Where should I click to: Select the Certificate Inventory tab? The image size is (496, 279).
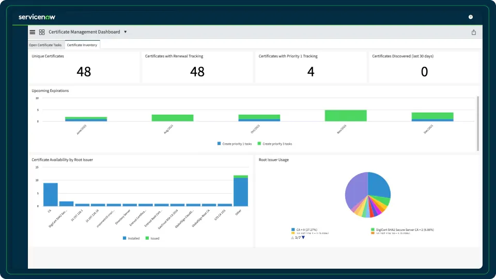(82, 45)
